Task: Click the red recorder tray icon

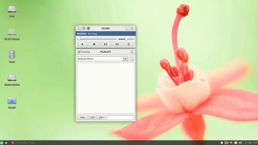Action: point(227,143)
